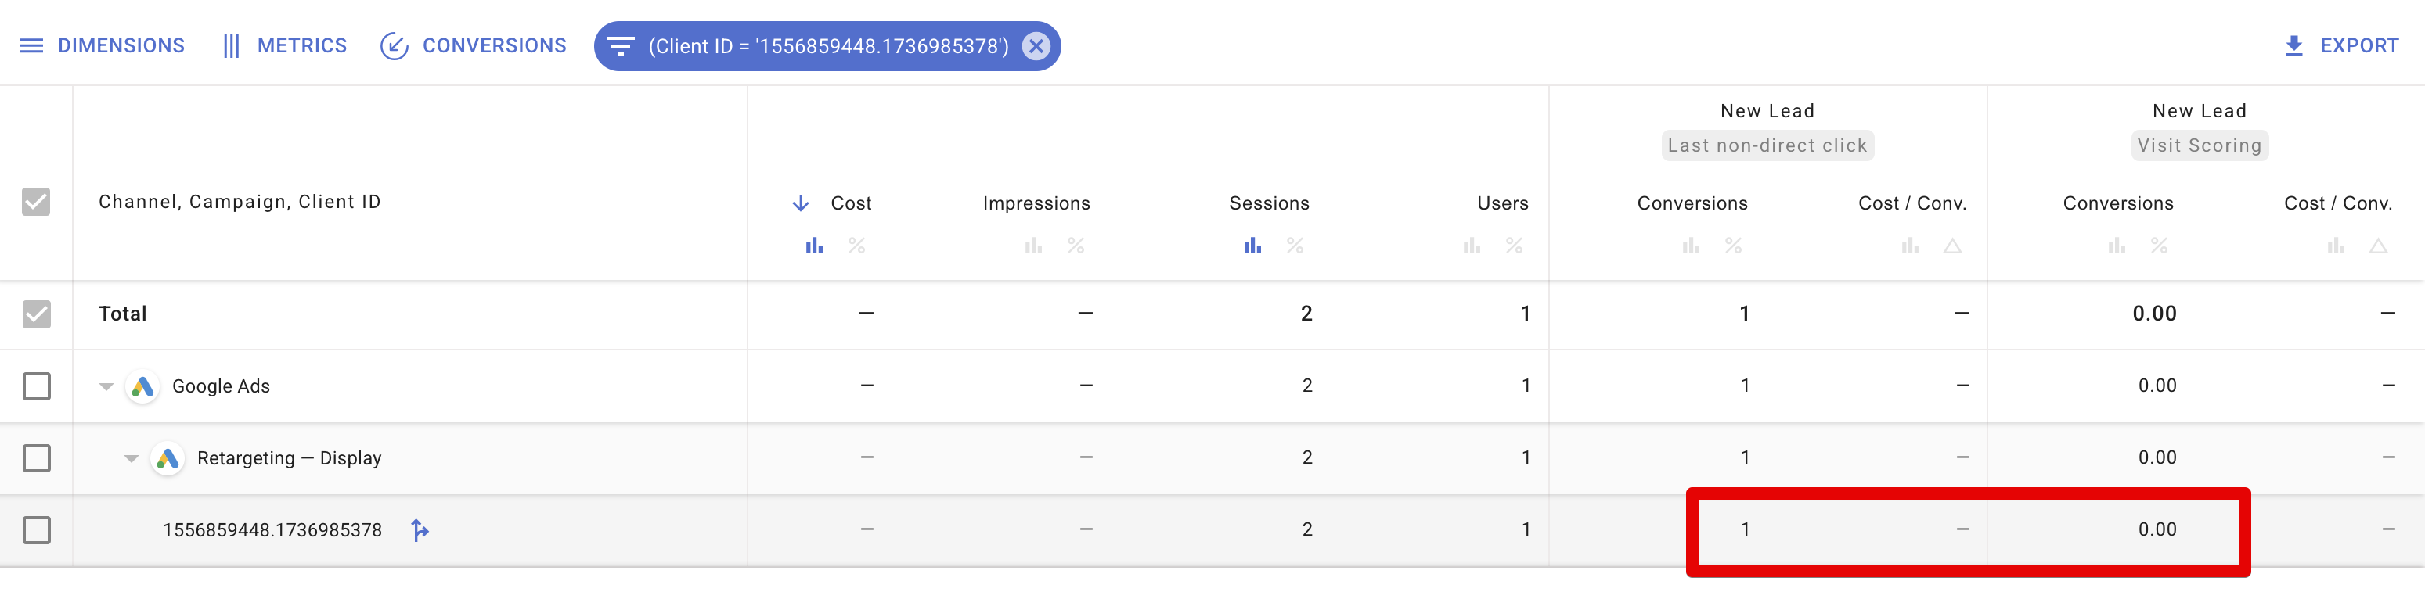This screenshot has height=599, width=2425.
Task: Open the Metrics menu
Action: (x=284, y=46)
